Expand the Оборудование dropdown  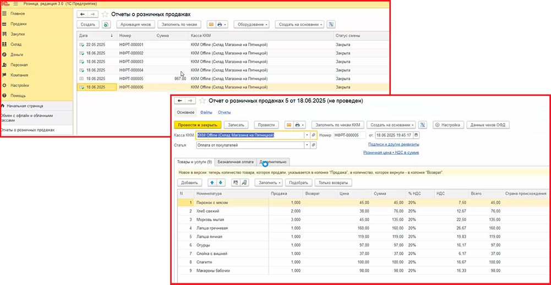252,24
